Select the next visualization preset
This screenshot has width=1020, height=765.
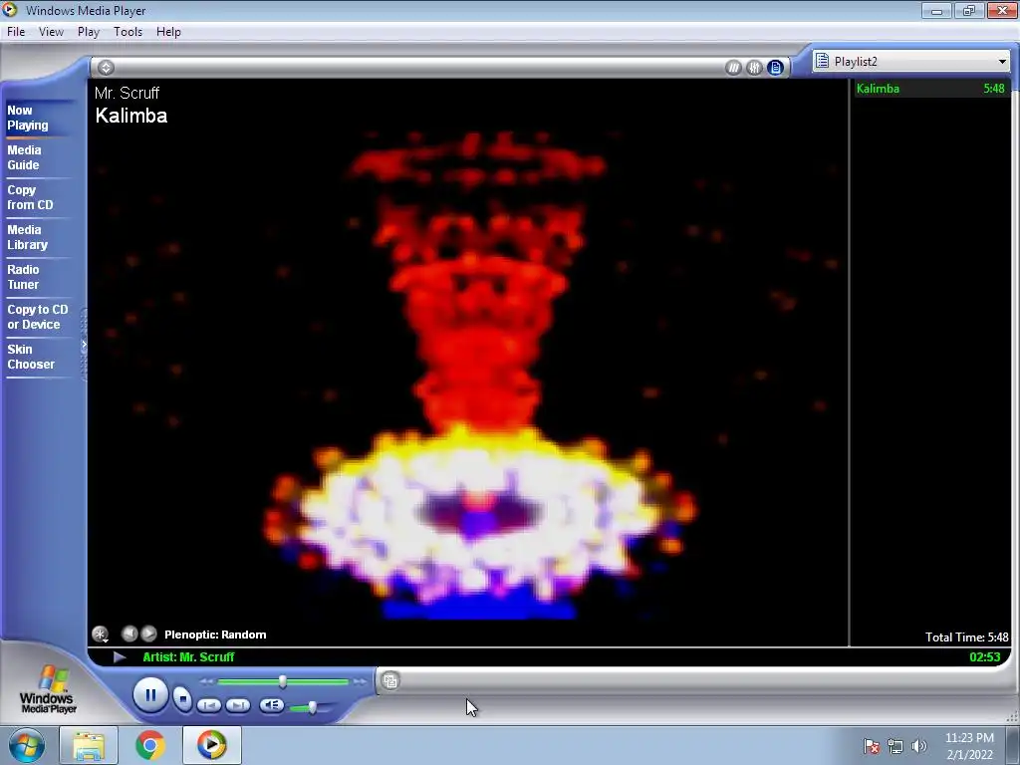pyautogui.click(x=149, y=634)
